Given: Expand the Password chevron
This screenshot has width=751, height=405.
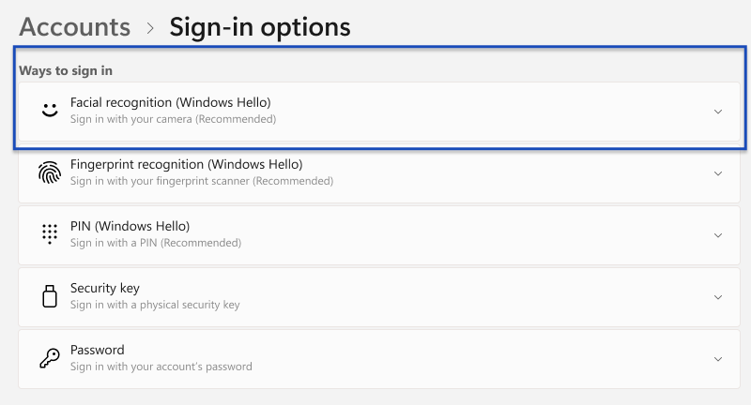Looking at the screenshot, I should coord(718,359).
